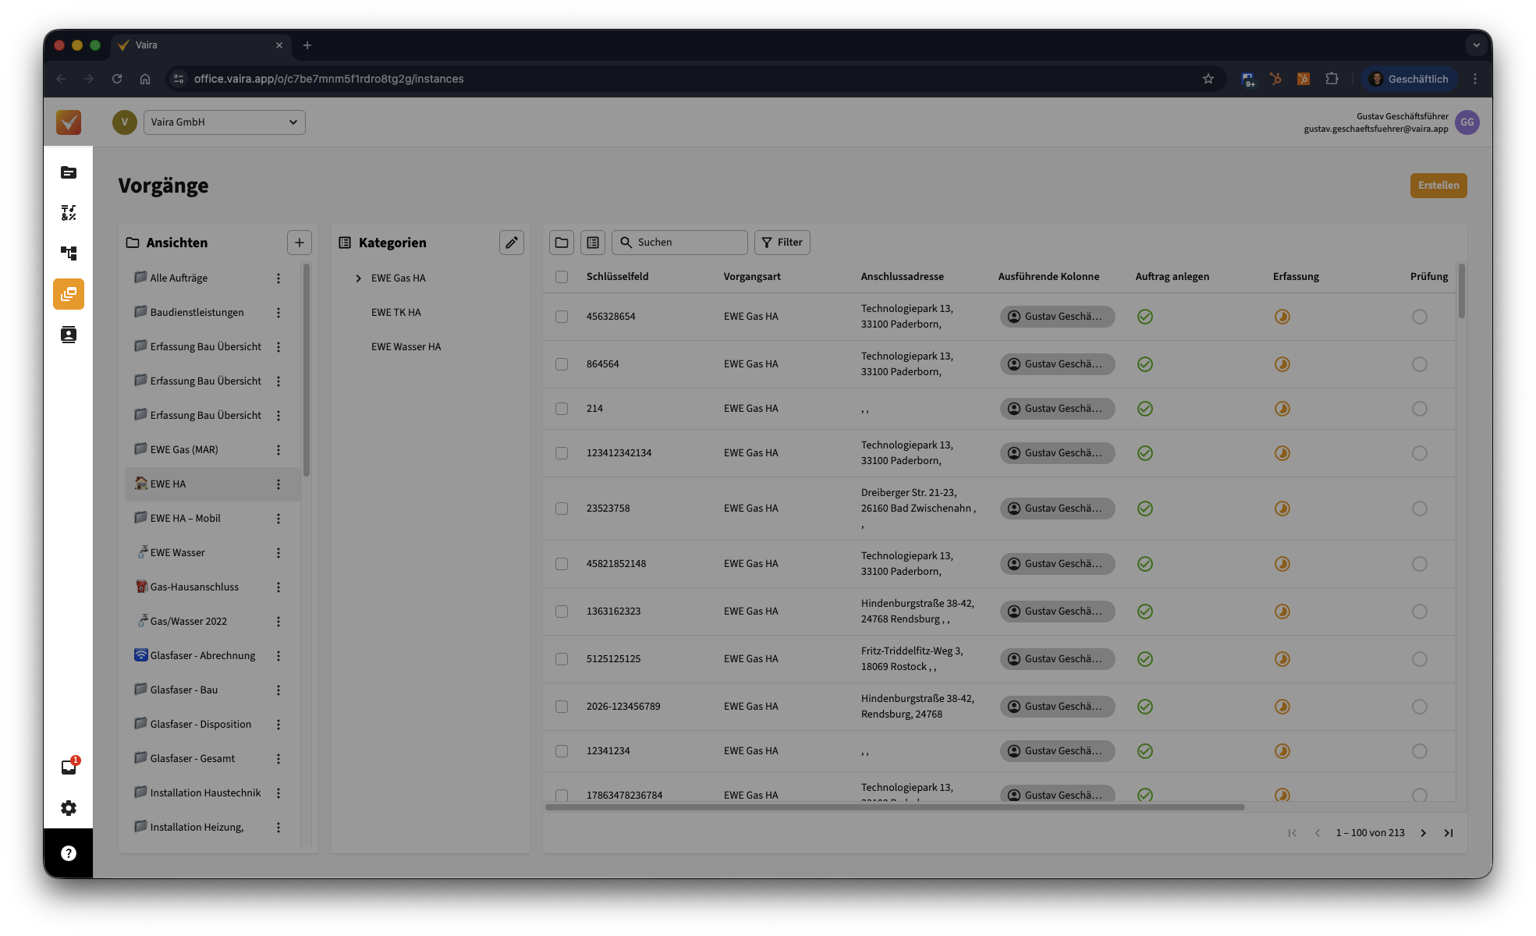Click the help question mark icon
Screen dimensions: 1536x936
coord(69,853)
